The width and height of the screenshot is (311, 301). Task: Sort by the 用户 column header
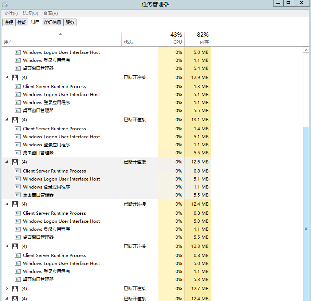[62, 39]
